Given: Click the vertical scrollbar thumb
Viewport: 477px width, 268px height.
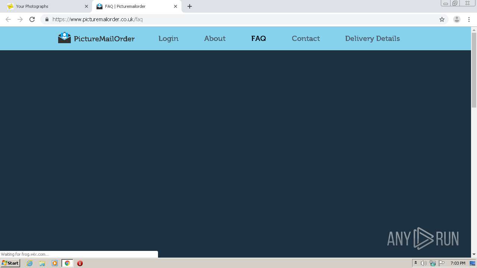Looking at the screenshot, I should [474, 70].
